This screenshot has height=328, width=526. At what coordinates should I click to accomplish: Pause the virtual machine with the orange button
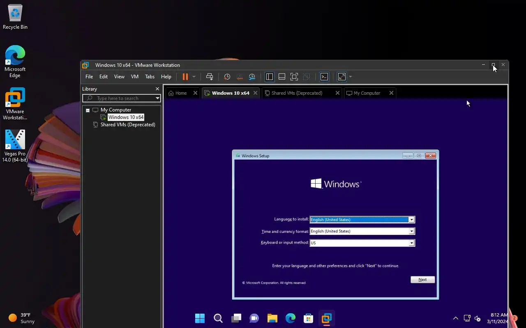pyautogui.click(x=185, y=77)
